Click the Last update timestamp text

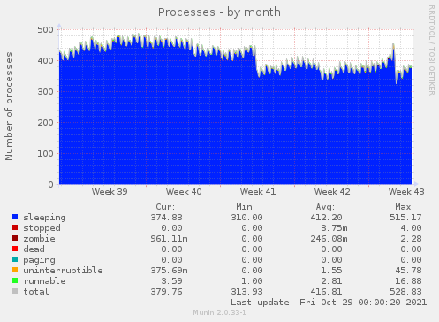point(329,303)
